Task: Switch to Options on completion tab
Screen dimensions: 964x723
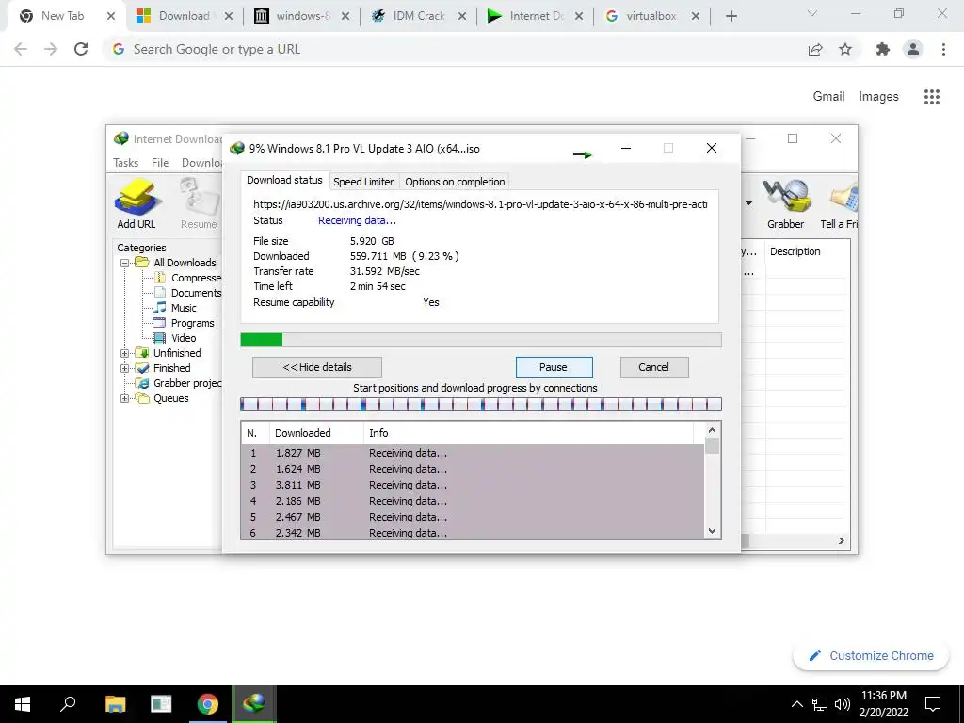Action: (x=455, y=182)
